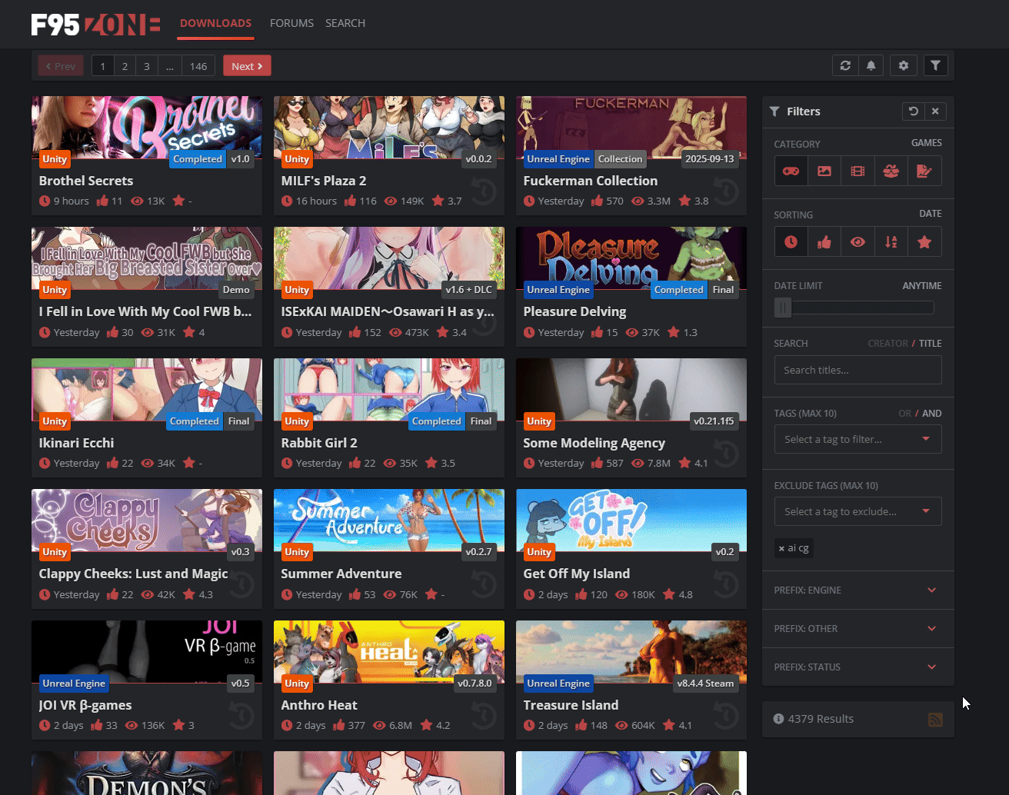Toggle the filter panel using the funnel button
Screen dimensions: 1009x795
(x=935, y=65)
